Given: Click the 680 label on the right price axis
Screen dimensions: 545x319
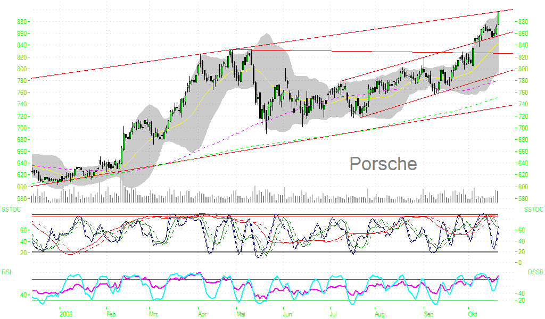Looking at the screenshot, I should click(523, 139).
